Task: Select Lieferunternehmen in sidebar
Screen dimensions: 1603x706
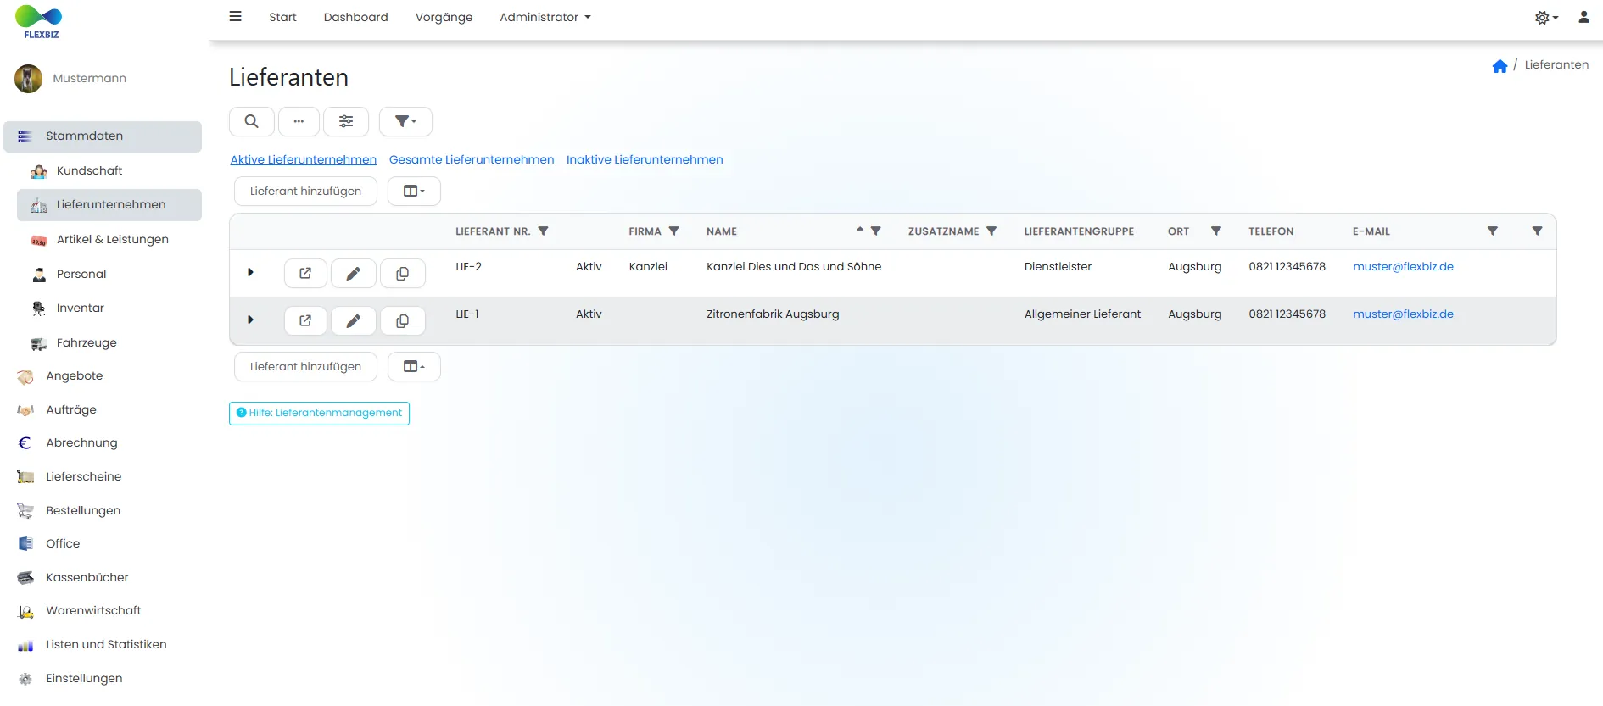Action: (x=109, y=205)
